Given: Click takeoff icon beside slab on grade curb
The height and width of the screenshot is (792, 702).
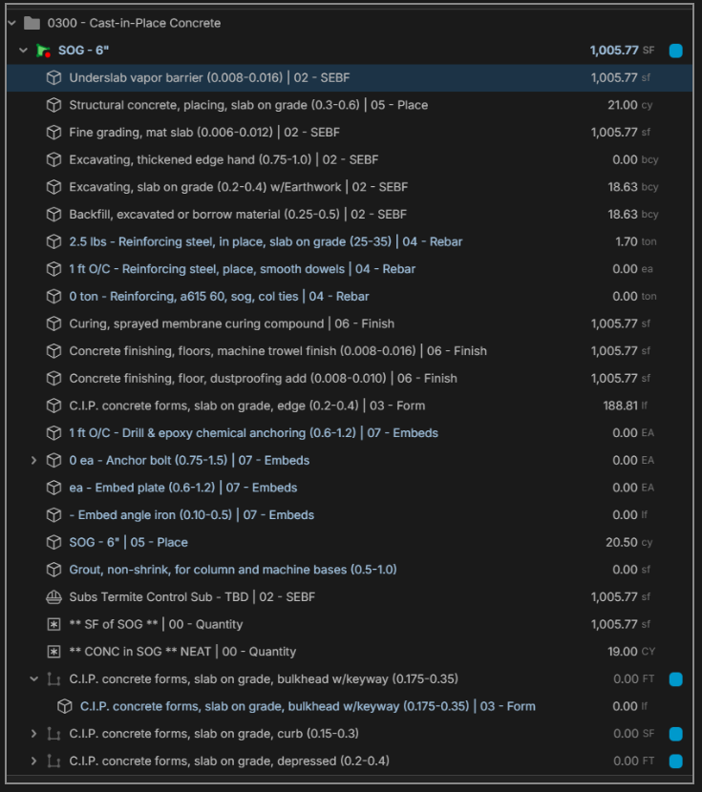Looking at the screenshot, I should click(54, 734).
